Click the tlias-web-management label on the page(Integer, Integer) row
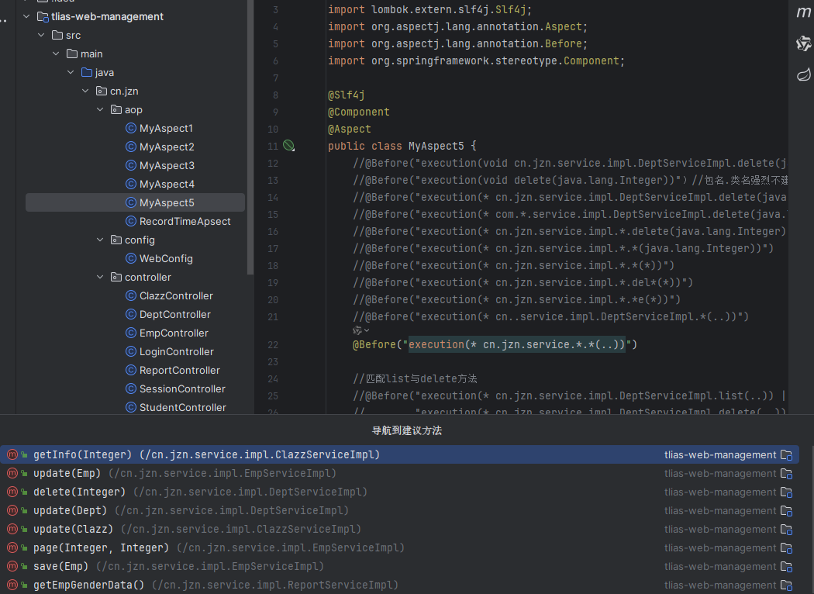 click(x=720, y=547)
